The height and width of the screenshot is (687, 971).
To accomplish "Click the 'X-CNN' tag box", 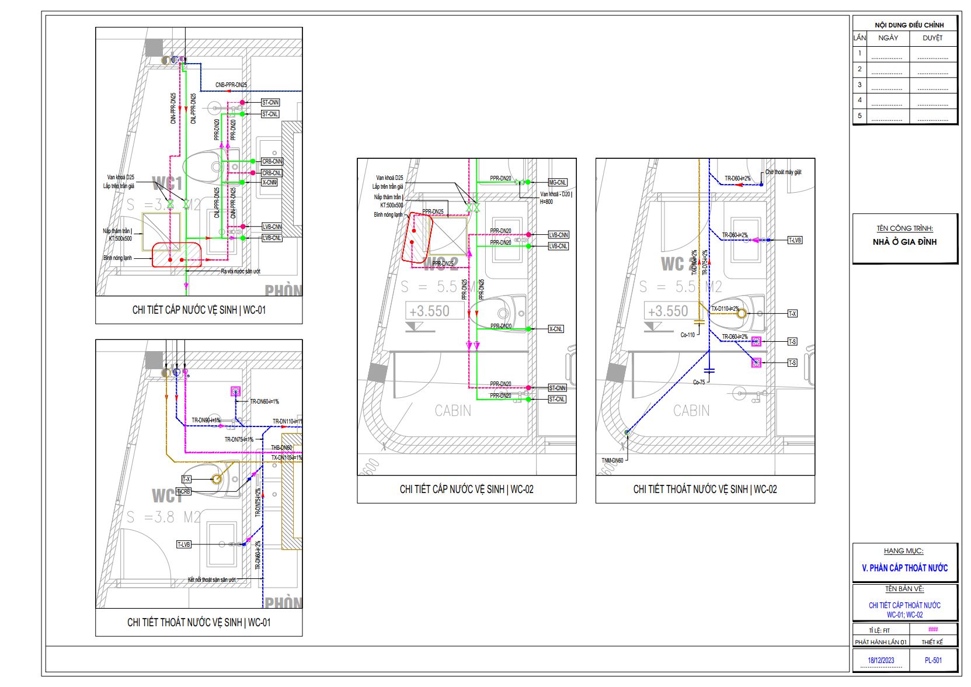I will pyautogui.click(x=270, y=182).
